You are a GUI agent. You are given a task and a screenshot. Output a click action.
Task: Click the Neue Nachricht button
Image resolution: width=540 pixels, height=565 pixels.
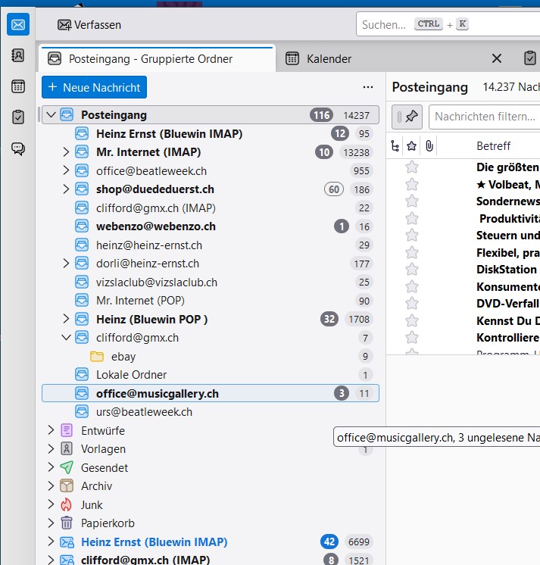[x=94, y=87]
